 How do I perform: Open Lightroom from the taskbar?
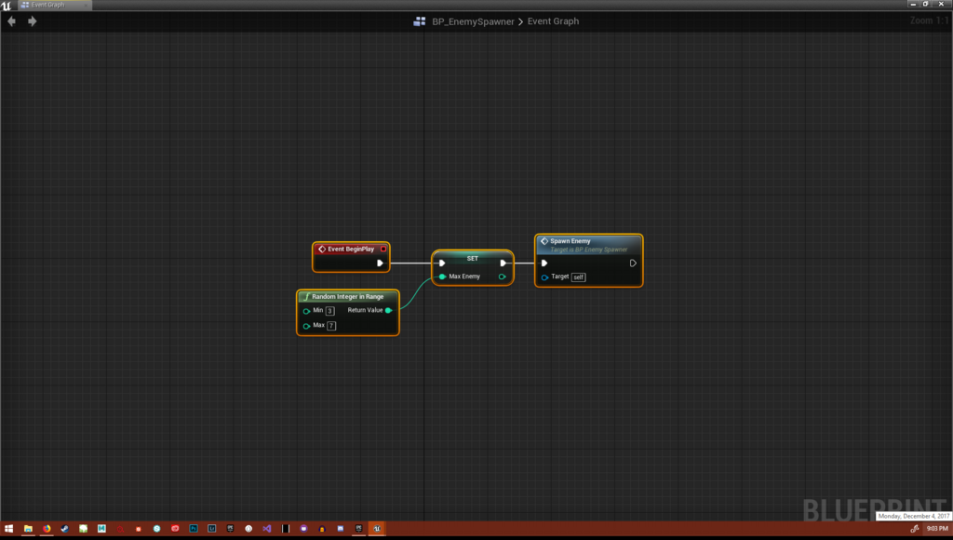click(x=211, y=529)
